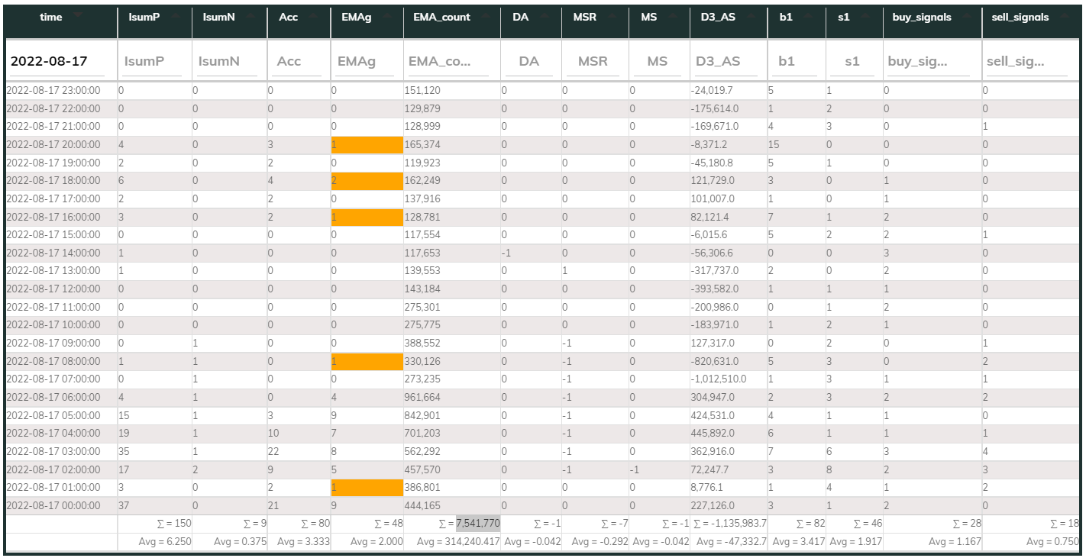Screen dimensions: 1086x558
Task: Select the orange EMAg cell in 20:00:00 row
Action: [x=366, y=144]
